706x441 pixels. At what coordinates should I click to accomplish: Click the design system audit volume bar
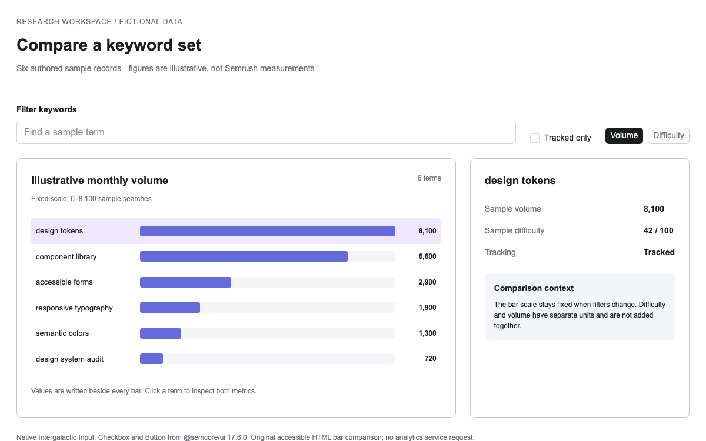[151, 359]
